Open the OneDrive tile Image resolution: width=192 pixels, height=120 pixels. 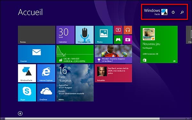tap(46, 92)
